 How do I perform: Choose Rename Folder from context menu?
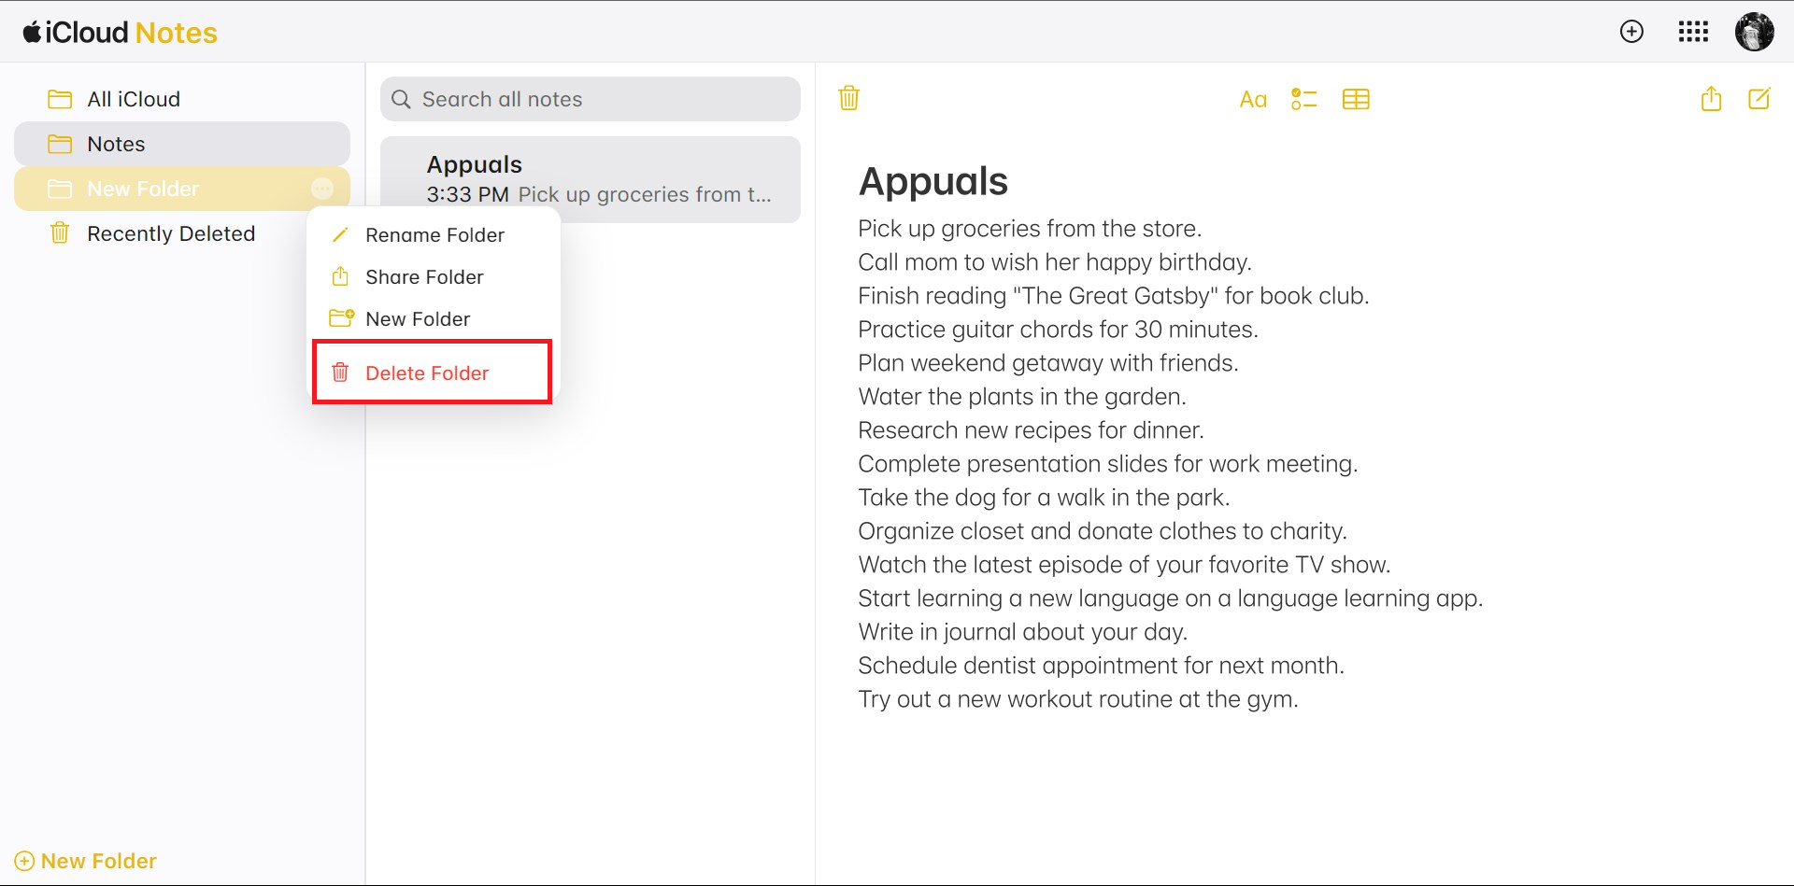434,235
